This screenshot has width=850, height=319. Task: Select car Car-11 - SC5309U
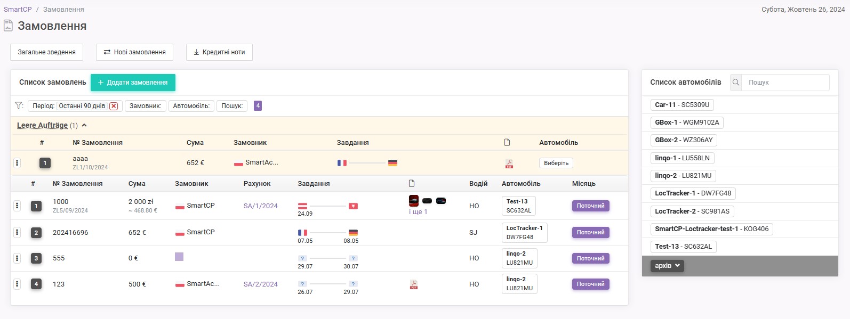tap(682, 105)
